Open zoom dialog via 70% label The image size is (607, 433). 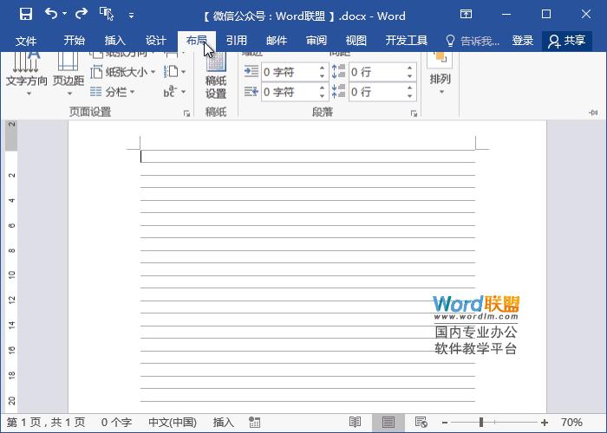coord(571,423)
